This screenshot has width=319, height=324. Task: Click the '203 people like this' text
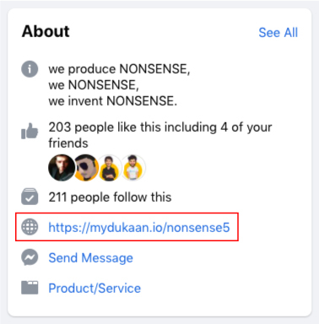pos(104,127)
